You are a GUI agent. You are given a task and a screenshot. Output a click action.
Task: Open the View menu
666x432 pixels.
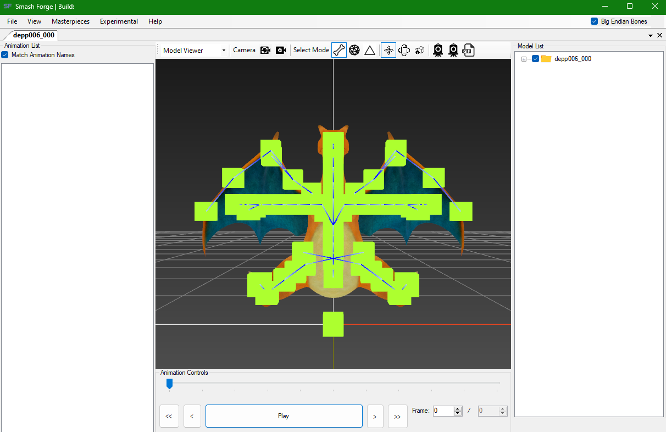34,21
